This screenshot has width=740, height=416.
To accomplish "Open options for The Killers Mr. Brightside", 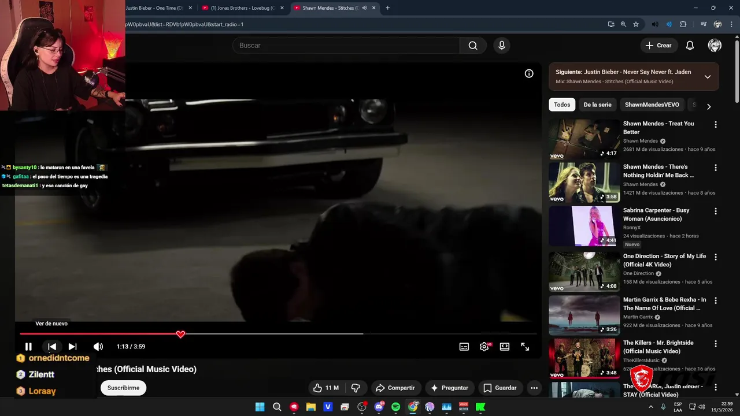I will point(716,344).
